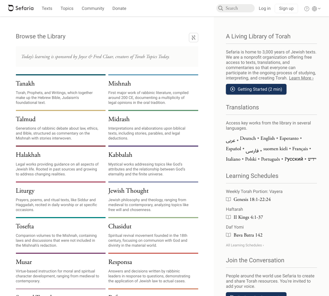
Task: Open the Texts menu
Action: point(47,8)
